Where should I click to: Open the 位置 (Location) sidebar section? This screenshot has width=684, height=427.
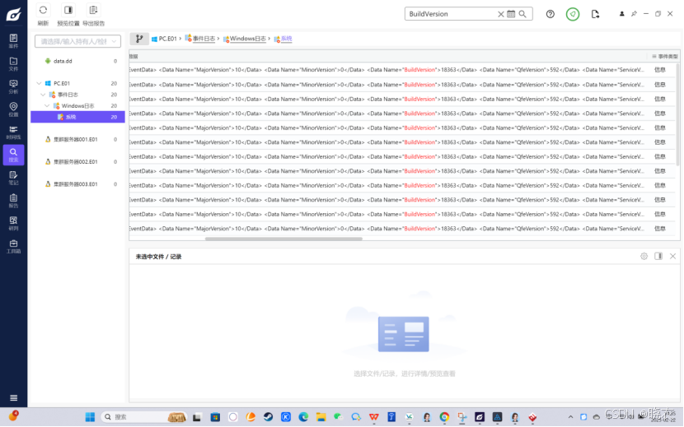coord(13,109)
